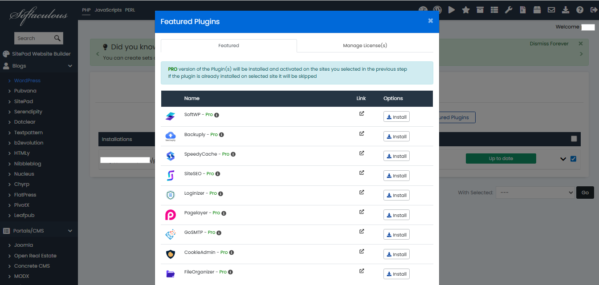
Task: Click the logout arrow icon
Action: [594, 10]
